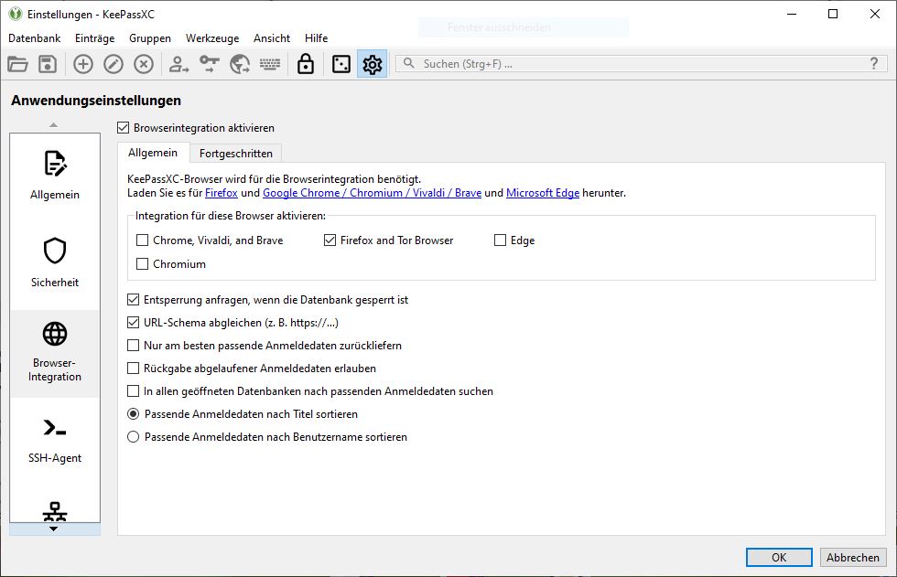Save database using floppy disk icon
The width and height of the screenshot is (897, 577).
(48, 64)
